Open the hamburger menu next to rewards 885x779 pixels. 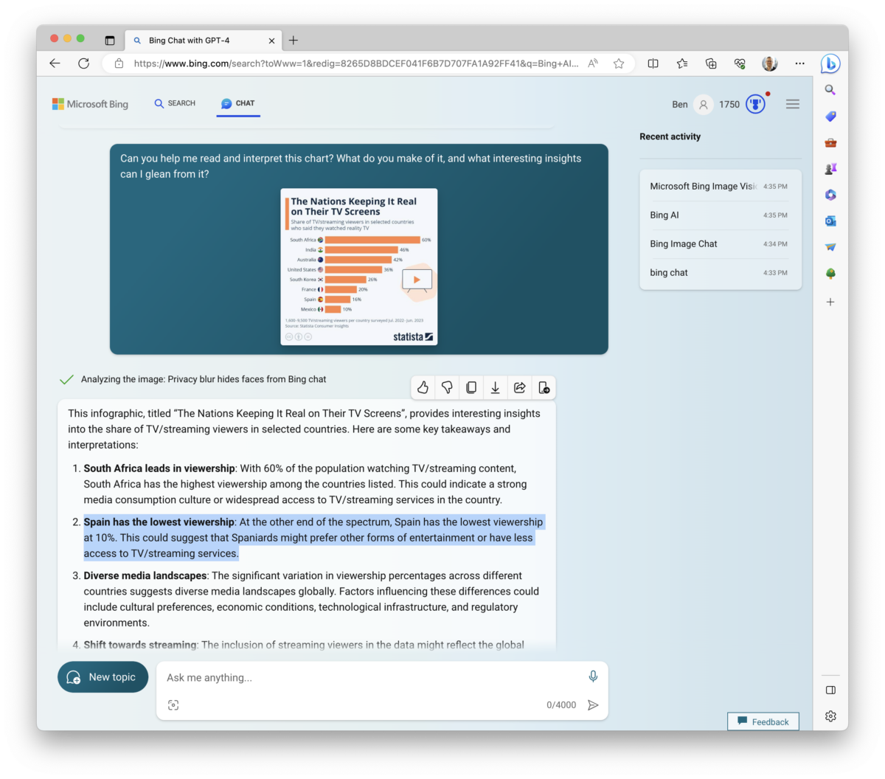(792, 104)
